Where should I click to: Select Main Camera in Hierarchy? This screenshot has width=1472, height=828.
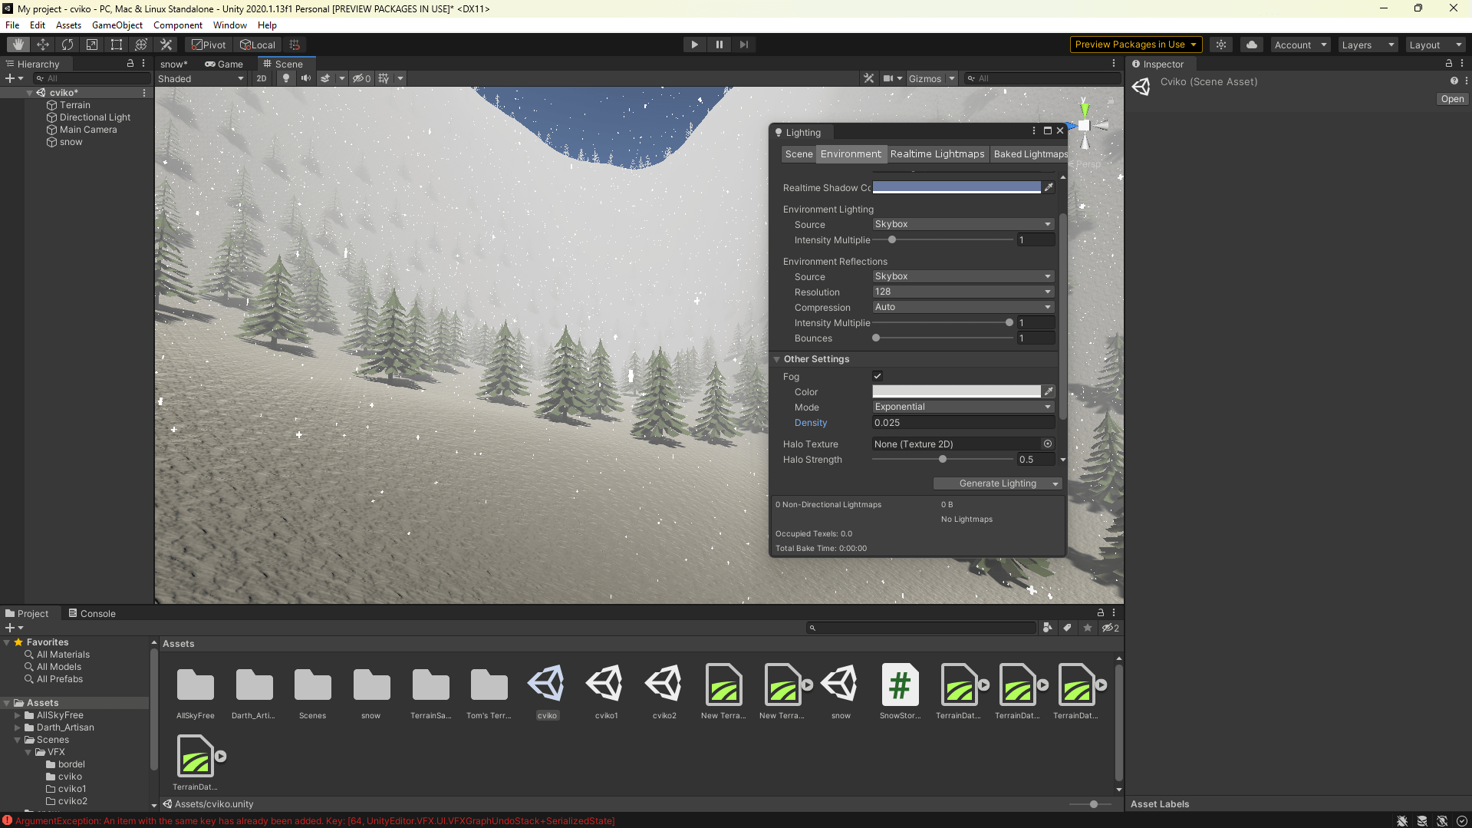point(88,130)
